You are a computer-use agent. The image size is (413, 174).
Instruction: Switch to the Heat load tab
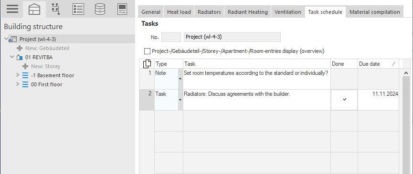[x=179, y=12]
